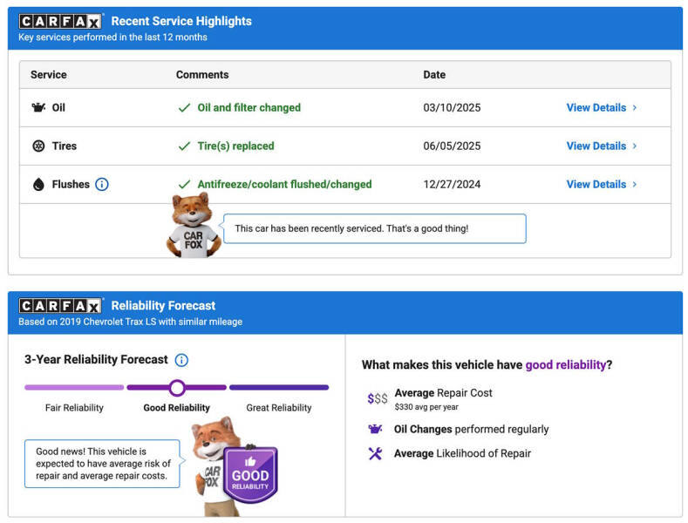Click the Good Reliability shield badge

pyautogui.click(x=250, y=475)
